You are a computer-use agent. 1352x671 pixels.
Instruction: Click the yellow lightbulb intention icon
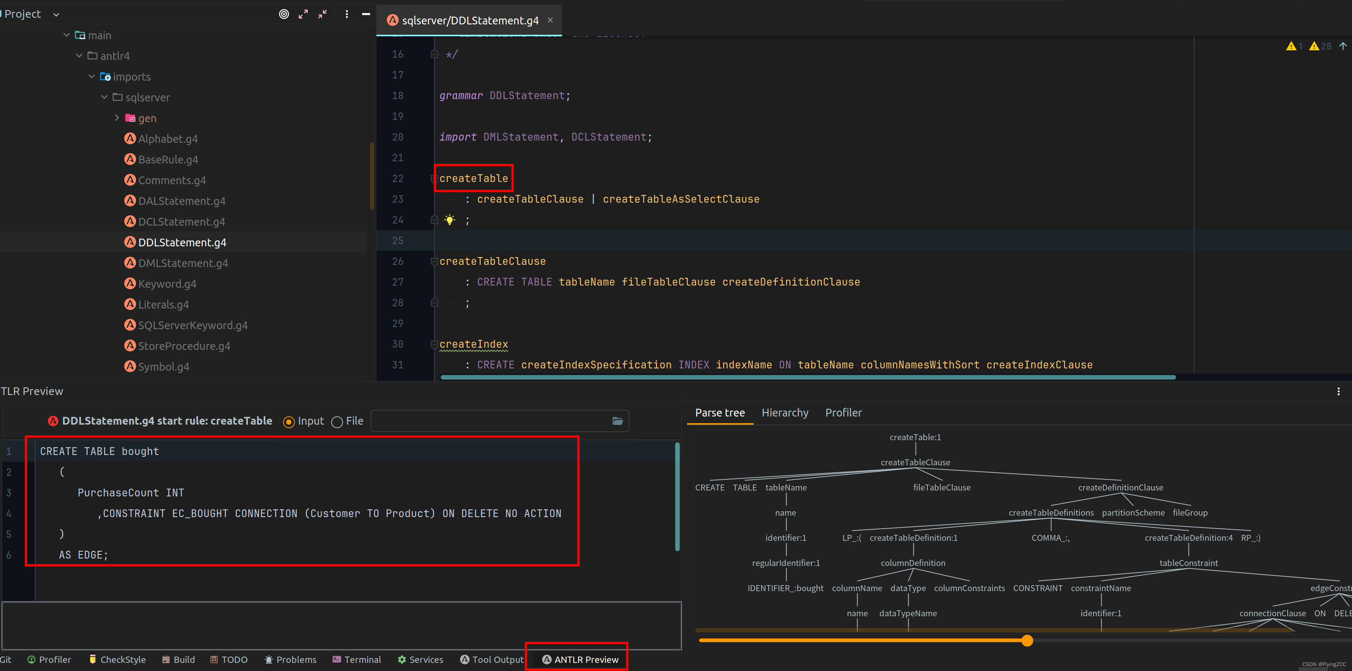click(450, 220)
